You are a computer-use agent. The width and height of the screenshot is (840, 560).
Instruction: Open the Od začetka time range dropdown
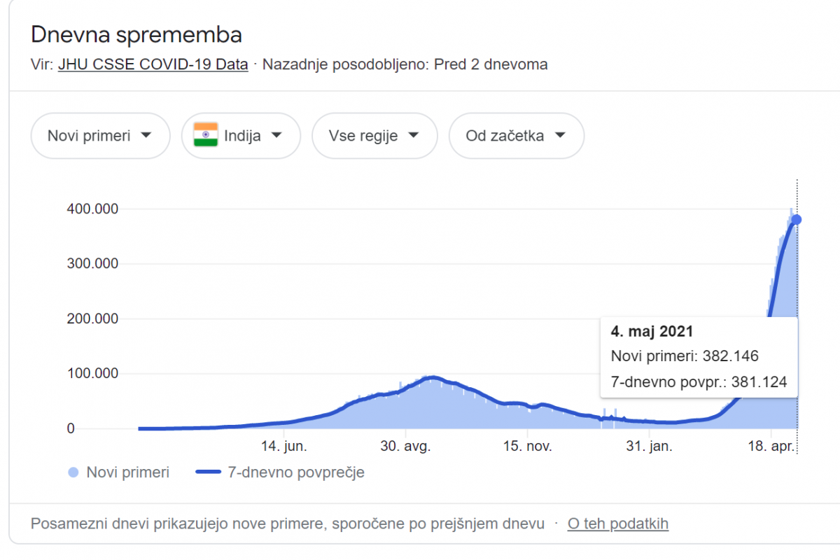click(x=516, y=136)
